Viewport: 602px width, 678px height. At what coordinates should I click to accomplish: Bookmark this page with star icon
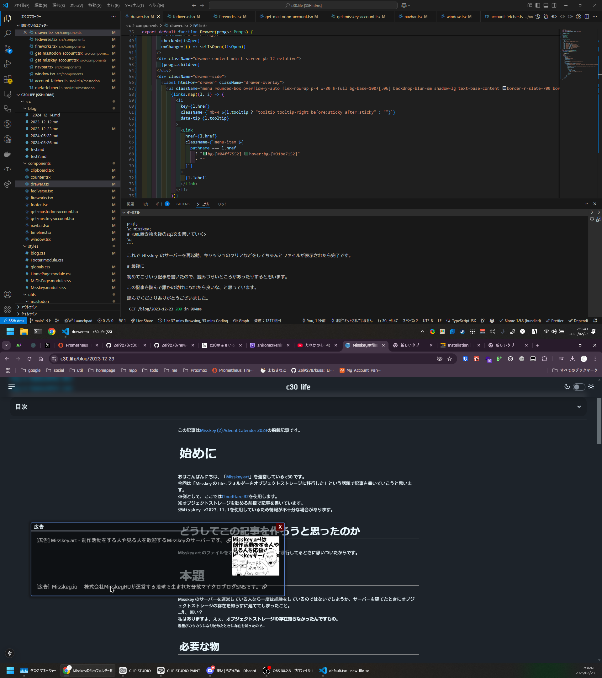pyautogui.click(x=450, y=359)
